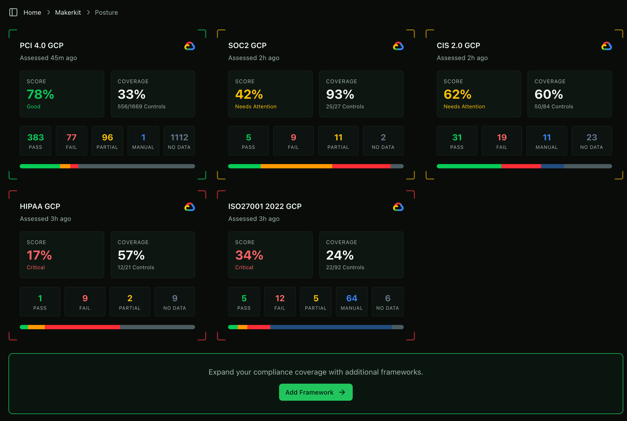Click the SCORE 17% panel on HIPAA card
This screenshot has height=421, width=627.
(x=62, y=255)
